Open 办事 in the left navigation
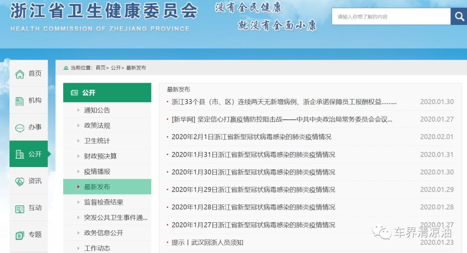Viewport: 467px width, 253px height. click(x=29, y=127)
